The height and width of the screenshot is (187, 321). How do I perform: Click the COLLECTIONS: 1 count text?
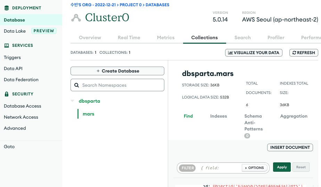click(x=115, y=52)
